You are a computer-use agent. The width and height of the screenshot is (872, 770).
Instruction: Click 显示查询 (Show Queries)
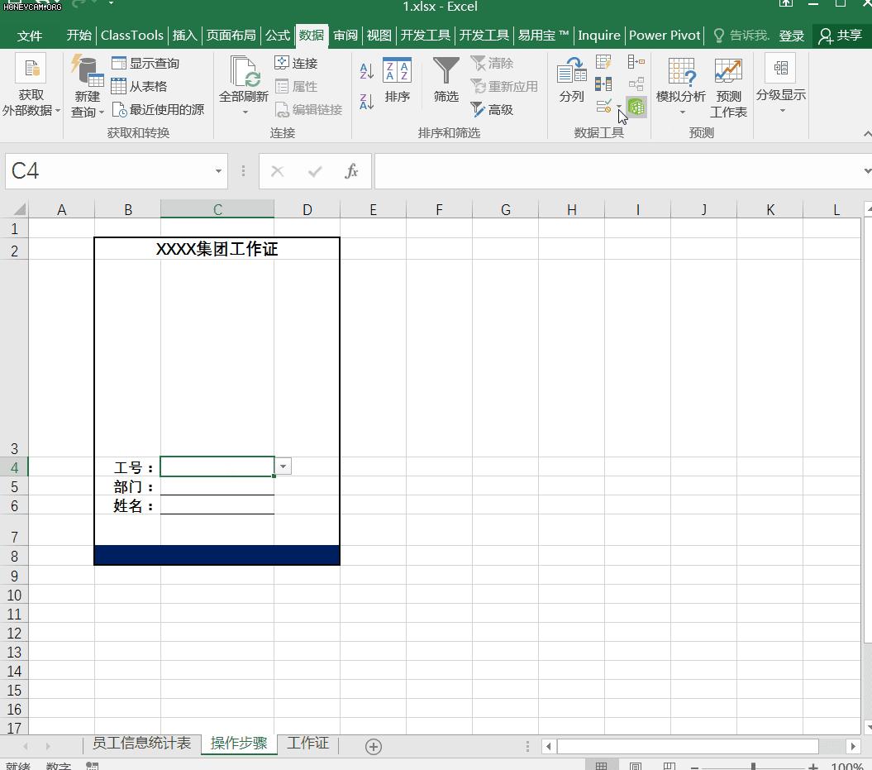tap(145, 64)
